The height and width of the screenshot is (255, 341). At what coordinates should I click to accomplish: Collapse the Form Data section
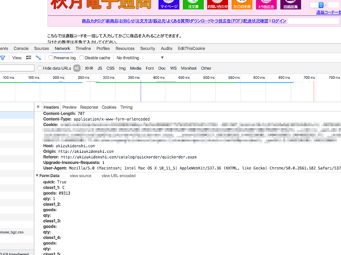click(x=37, y=175)
